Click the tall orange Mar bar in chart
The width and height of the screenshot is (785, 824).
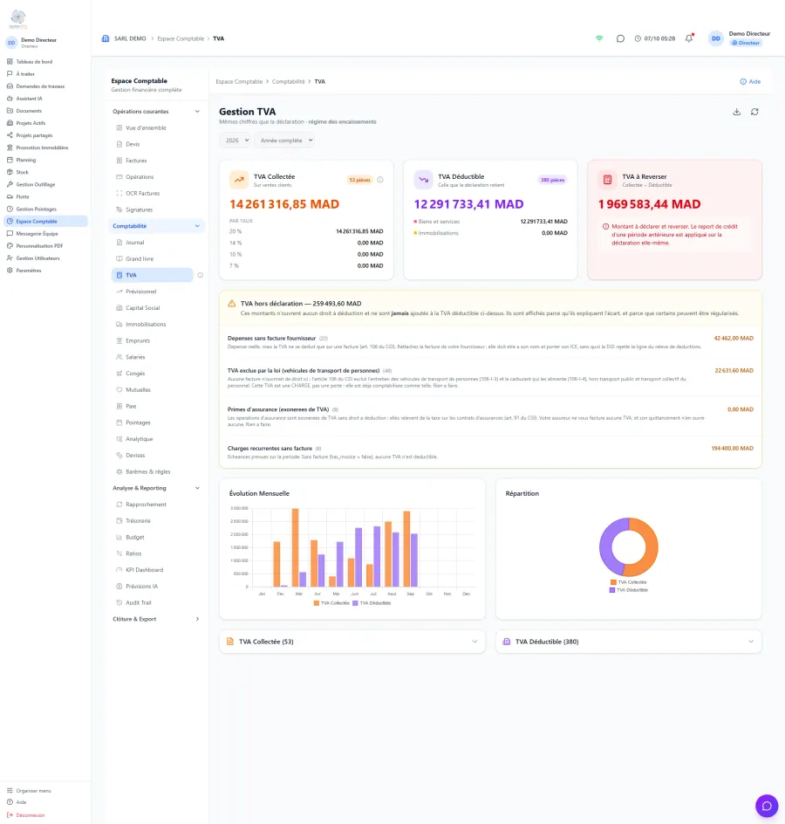(295, 547)
